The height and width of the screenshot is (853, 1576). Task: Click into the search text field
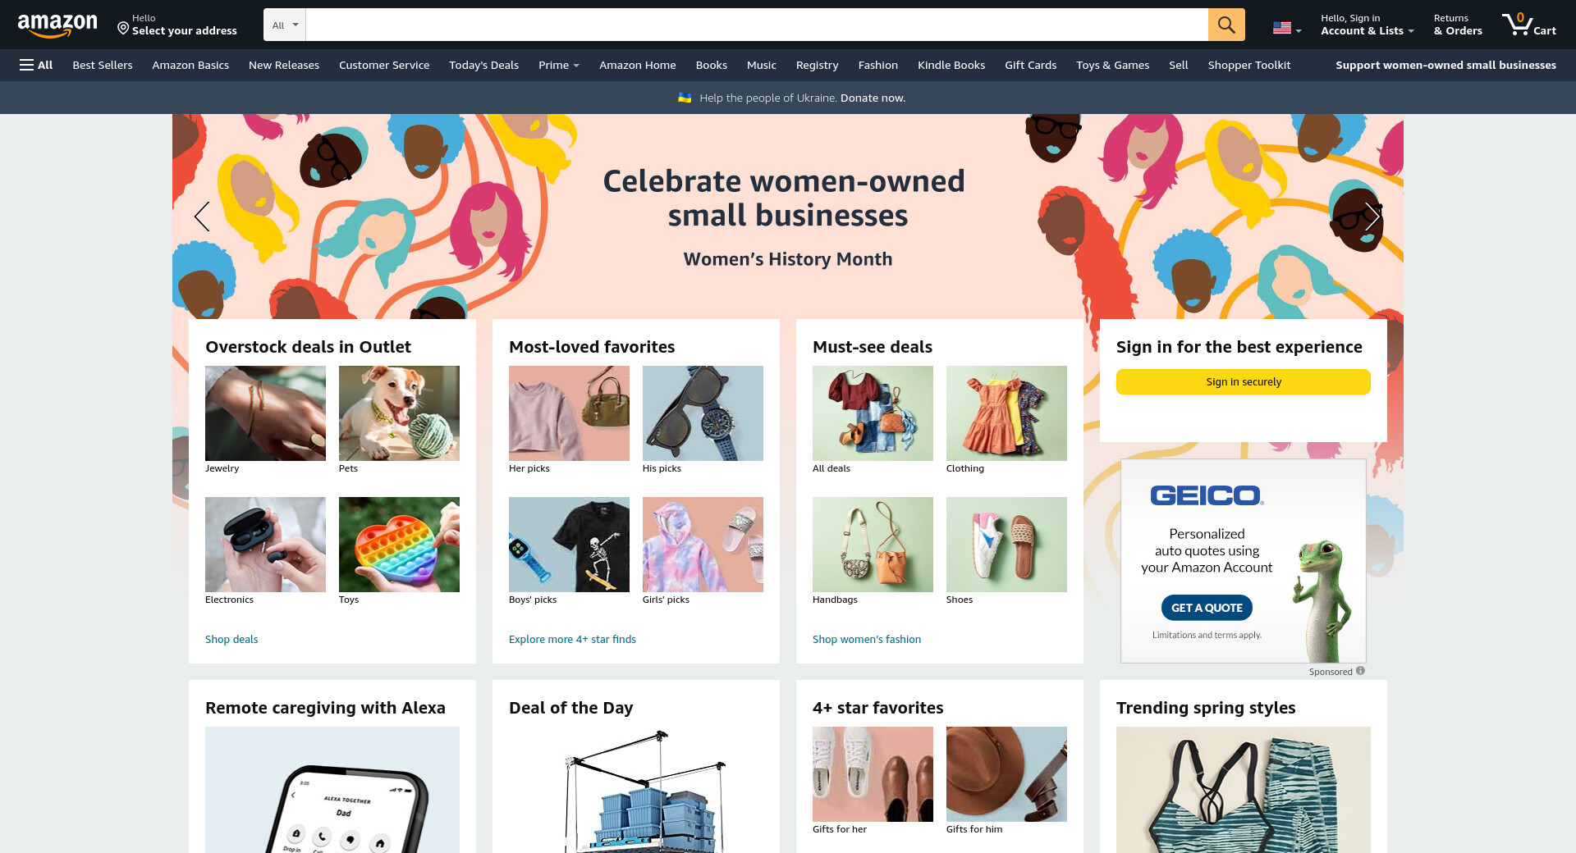[x=756, y=25]
